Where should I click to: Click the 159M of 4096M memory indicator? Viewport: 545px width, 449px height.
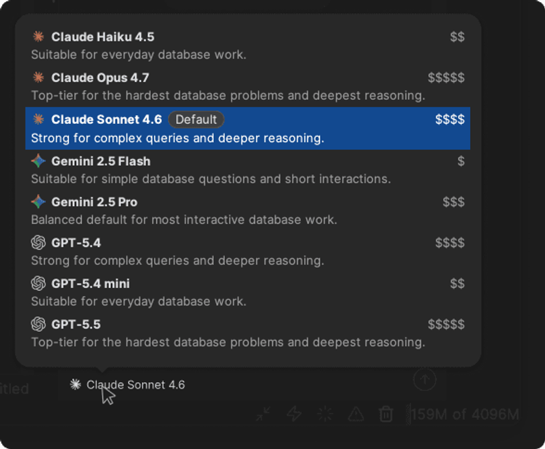[x=463, y=414]
